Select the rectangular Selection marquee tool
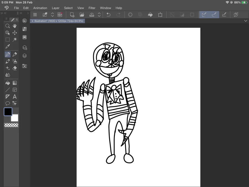The image size is (249, 187). pos(7,39)
